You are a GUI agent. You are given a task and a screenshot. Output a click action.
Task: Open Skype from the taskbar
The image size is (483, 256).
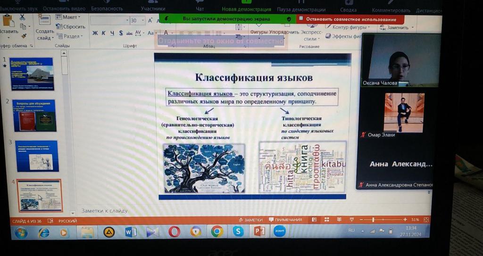[x=238, y=231]
